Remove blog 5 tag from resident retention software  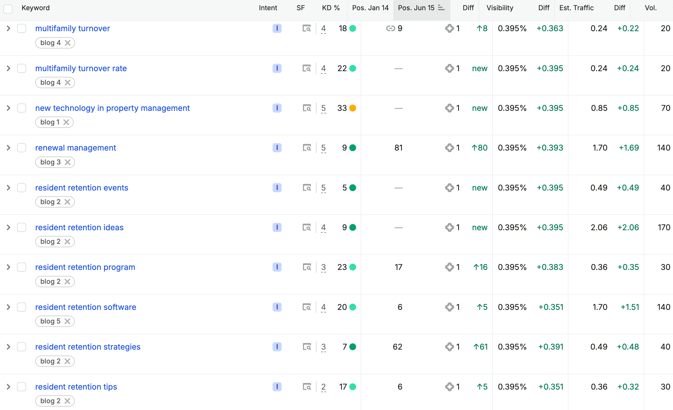pos(67,321)
